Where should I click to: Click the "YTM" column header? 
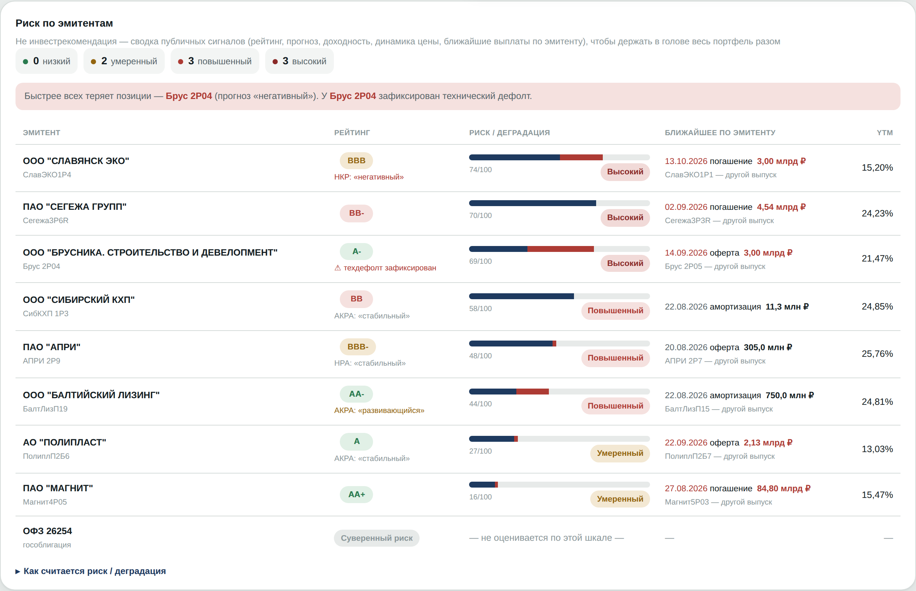coord(885,133)
